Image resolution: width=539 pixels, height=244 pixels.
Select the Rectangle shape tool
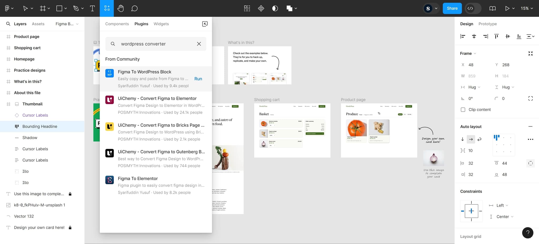(x=59, y=8)
